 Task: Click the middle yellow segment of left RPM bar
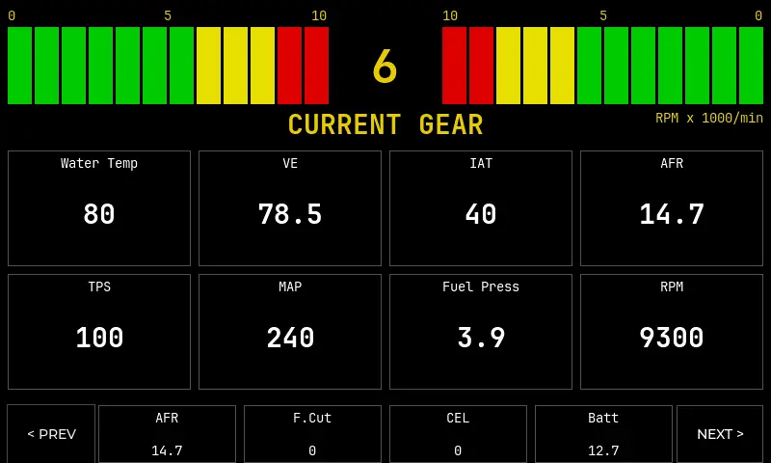tap(235, 66)
